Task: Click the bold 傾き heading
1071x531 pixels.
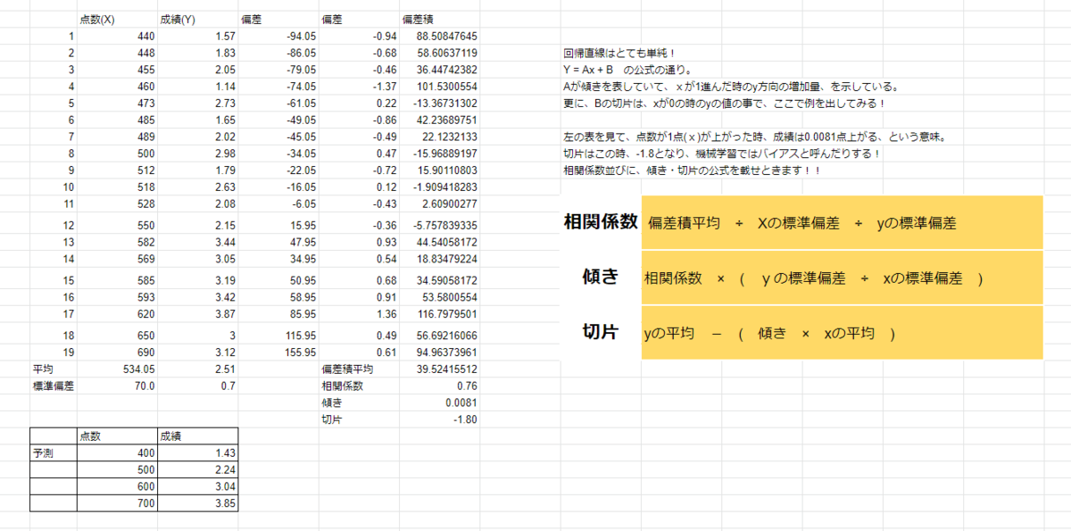Action: 600,277
